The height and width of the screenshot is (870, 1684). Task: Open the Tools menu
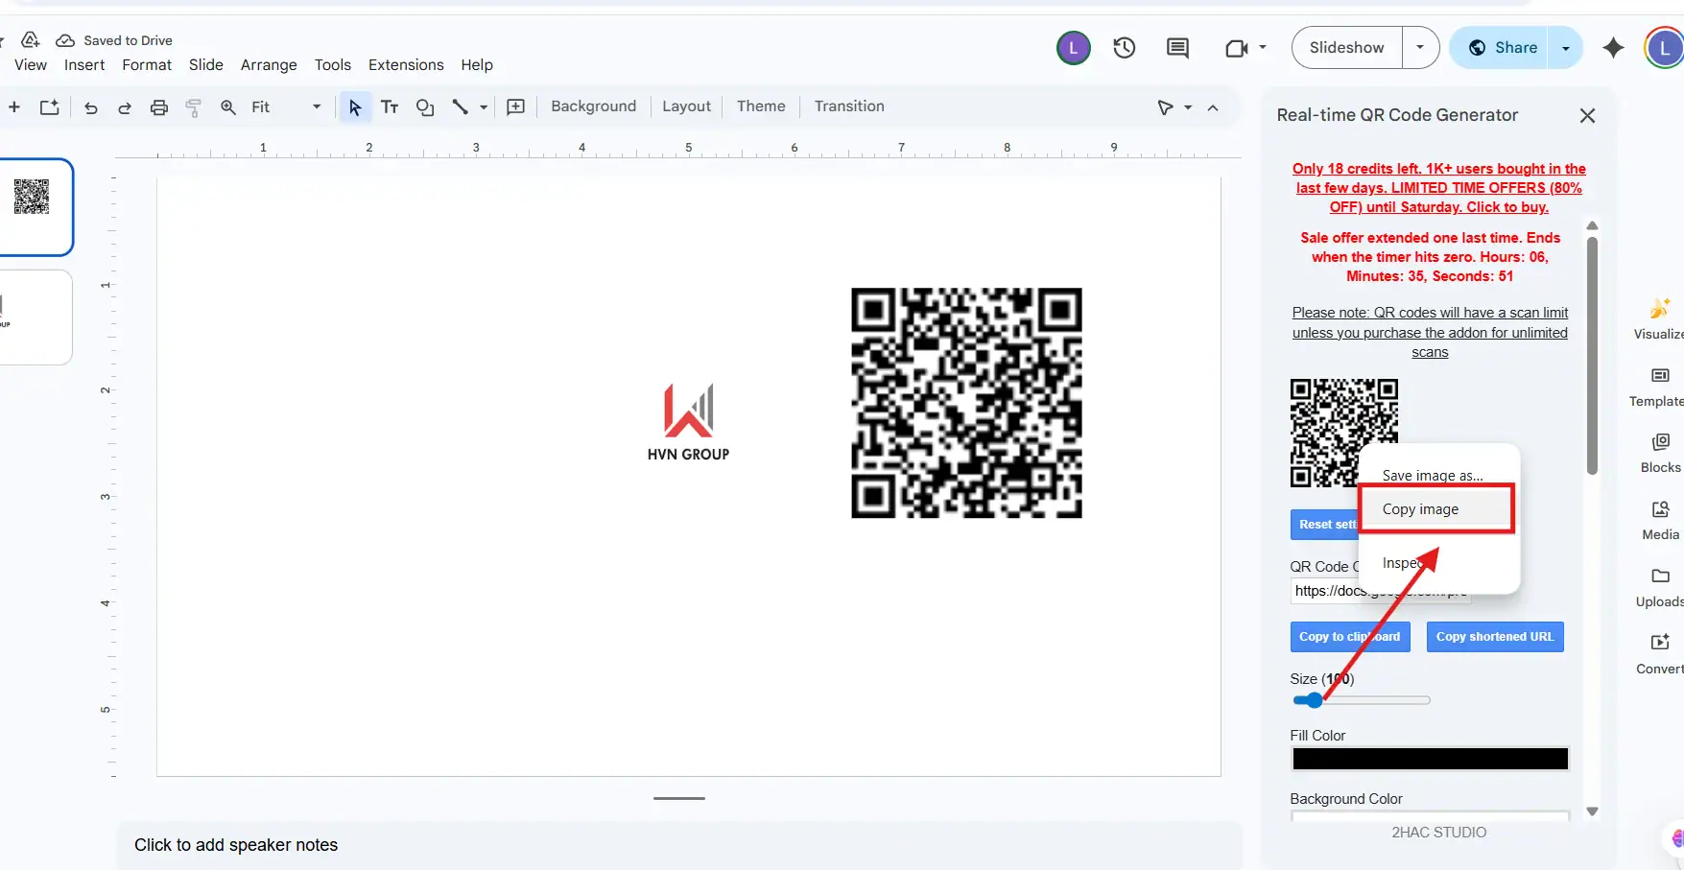(333, 65)
